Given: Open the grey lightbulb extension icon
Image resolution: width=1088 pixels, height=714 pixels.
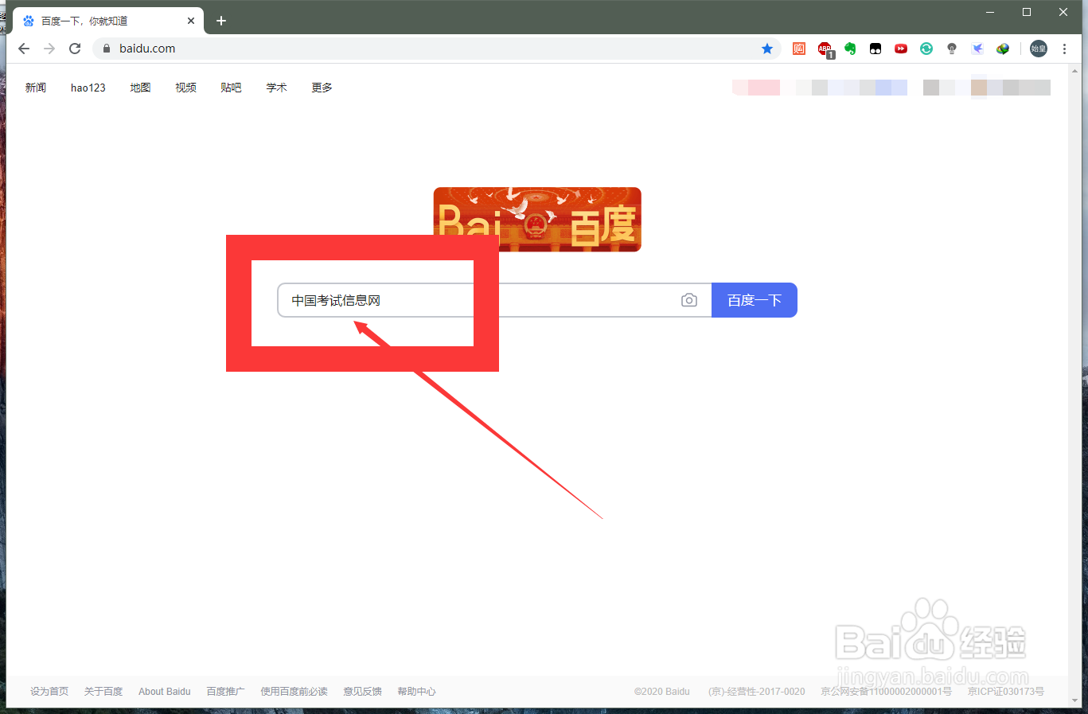Looking at the screenshot, I should click(952, 49).
